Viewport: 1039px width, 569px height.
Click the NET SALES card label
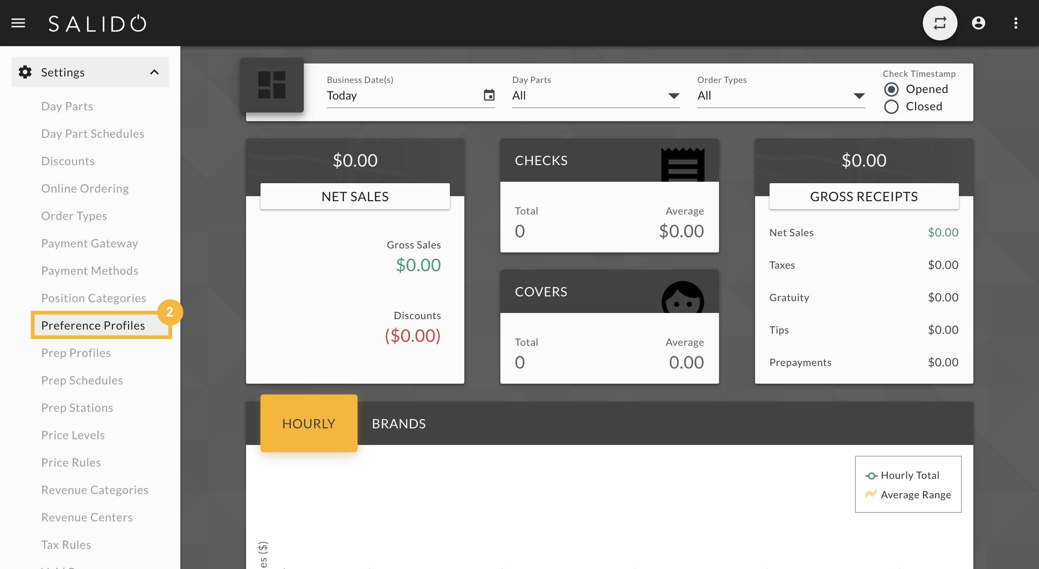point(355,197)
